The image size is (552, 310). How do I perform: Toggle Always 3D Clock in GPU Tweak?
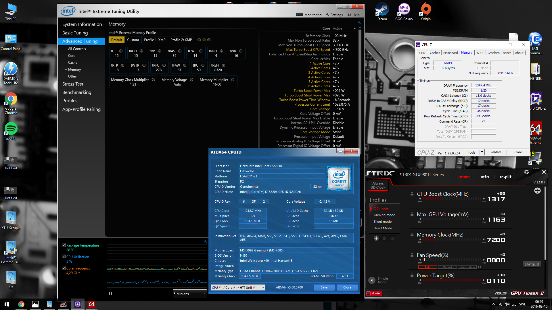tap(378, 185)
